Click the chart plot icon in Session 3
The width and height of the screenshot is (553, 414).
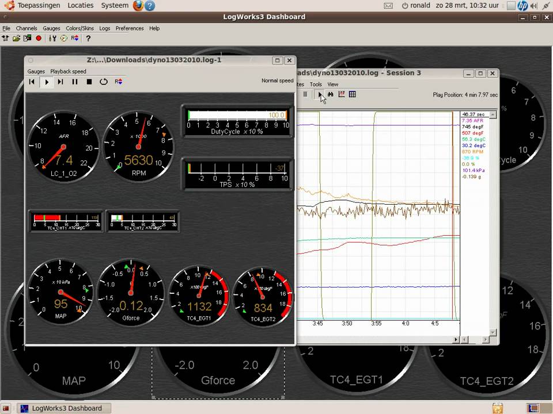coord(342,94)
